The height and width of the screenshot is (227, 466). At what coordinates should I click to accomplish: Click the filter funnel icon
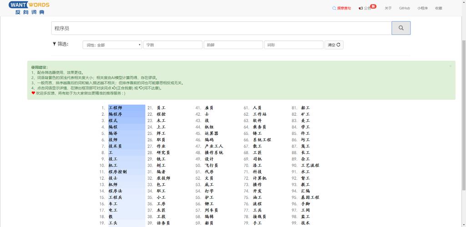(55, 44)
